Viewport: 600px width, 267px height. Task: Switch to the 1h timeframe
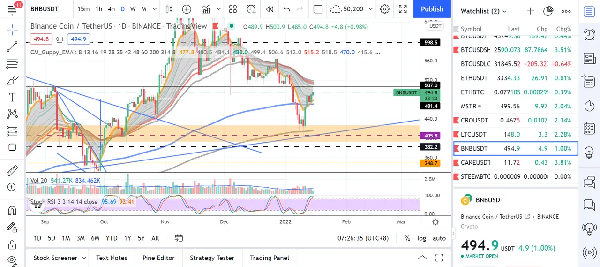pyautogui.click(x=99, y=9)
